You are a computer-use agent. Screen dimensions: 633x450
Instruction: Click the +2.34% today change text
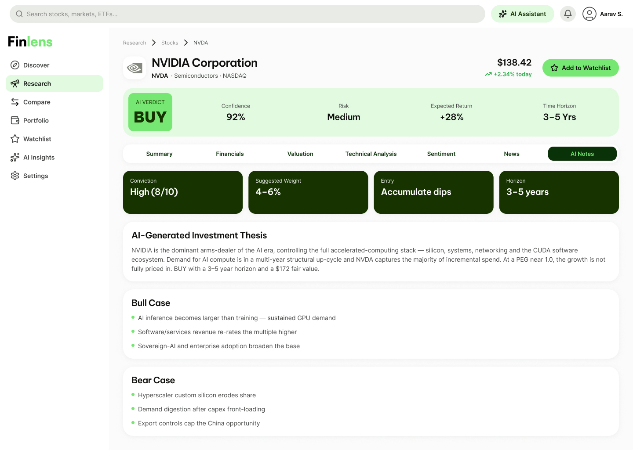[x=513, y=74]
